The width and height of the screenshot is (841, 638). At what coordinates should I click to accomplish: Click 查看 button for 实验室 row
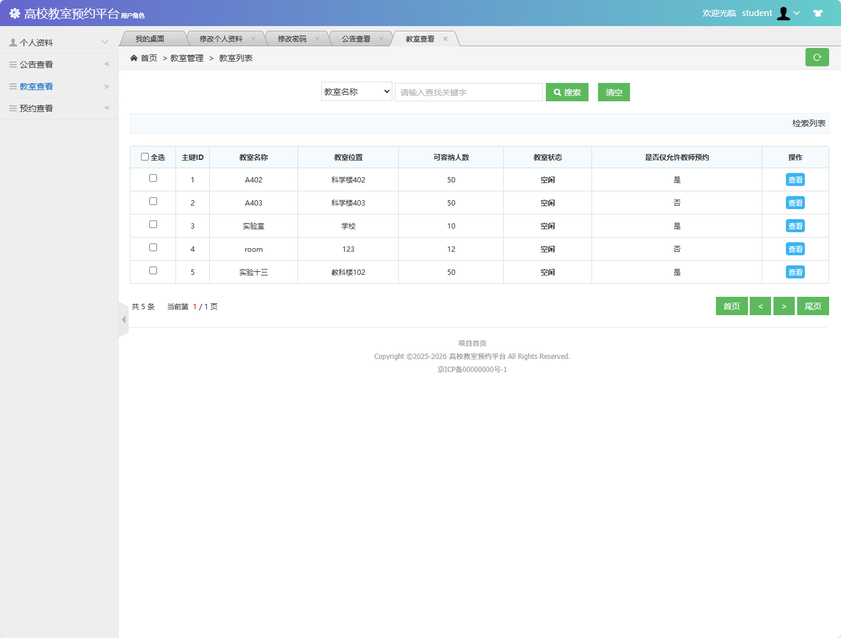(795, 226)
